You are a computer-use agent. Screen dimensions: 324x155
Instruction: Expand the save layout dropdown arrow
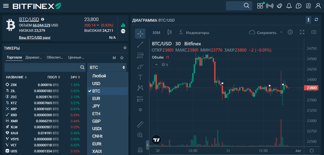pos(281,32)
